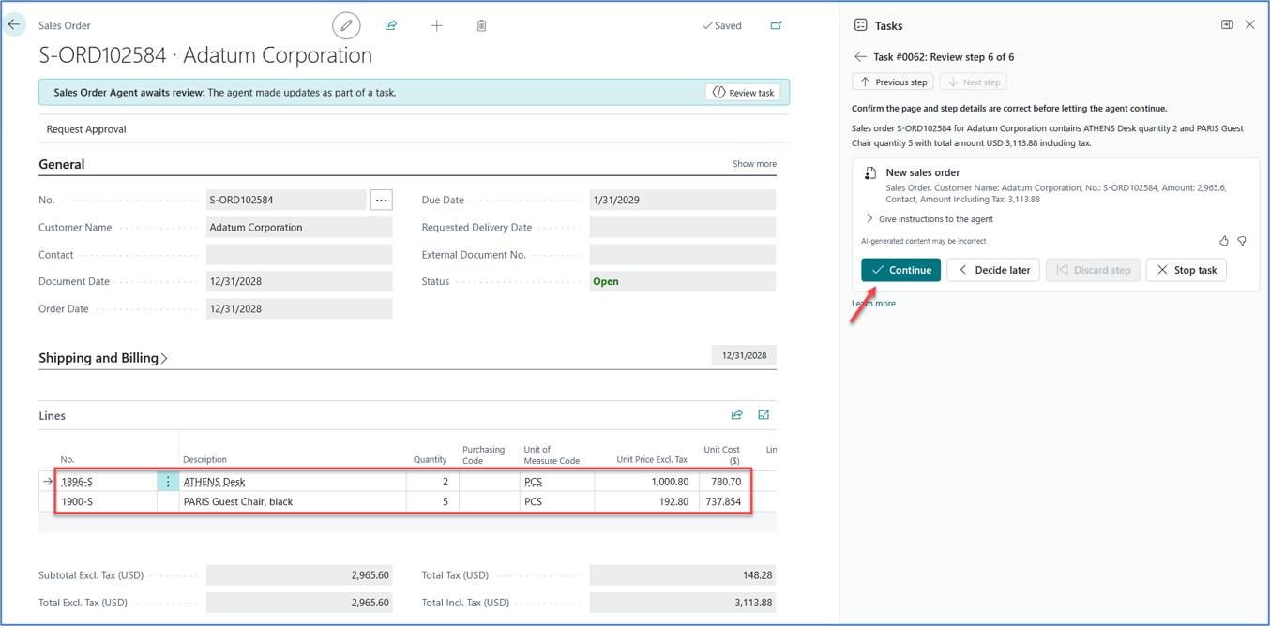Click the Review task button
Image resolution: width=1270 pixels, height=626 pixels.
744,93
